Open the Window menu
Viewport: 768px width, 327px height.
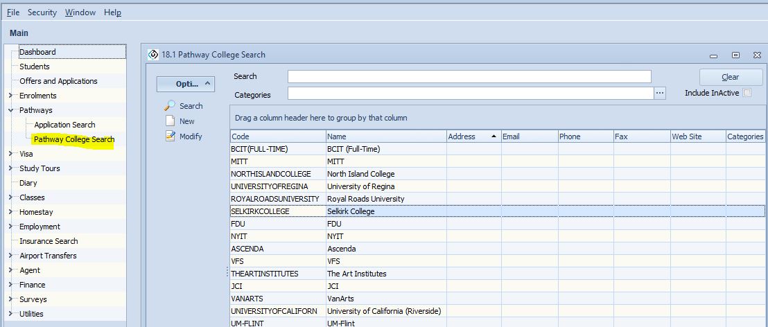pos(80,12)
